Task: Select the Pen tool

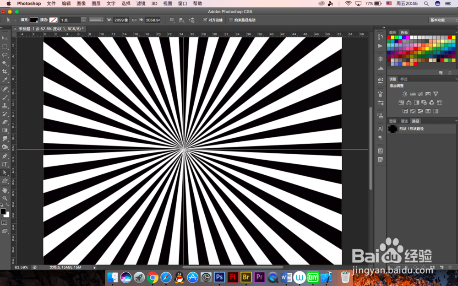Action: click(x=5, y=156)
